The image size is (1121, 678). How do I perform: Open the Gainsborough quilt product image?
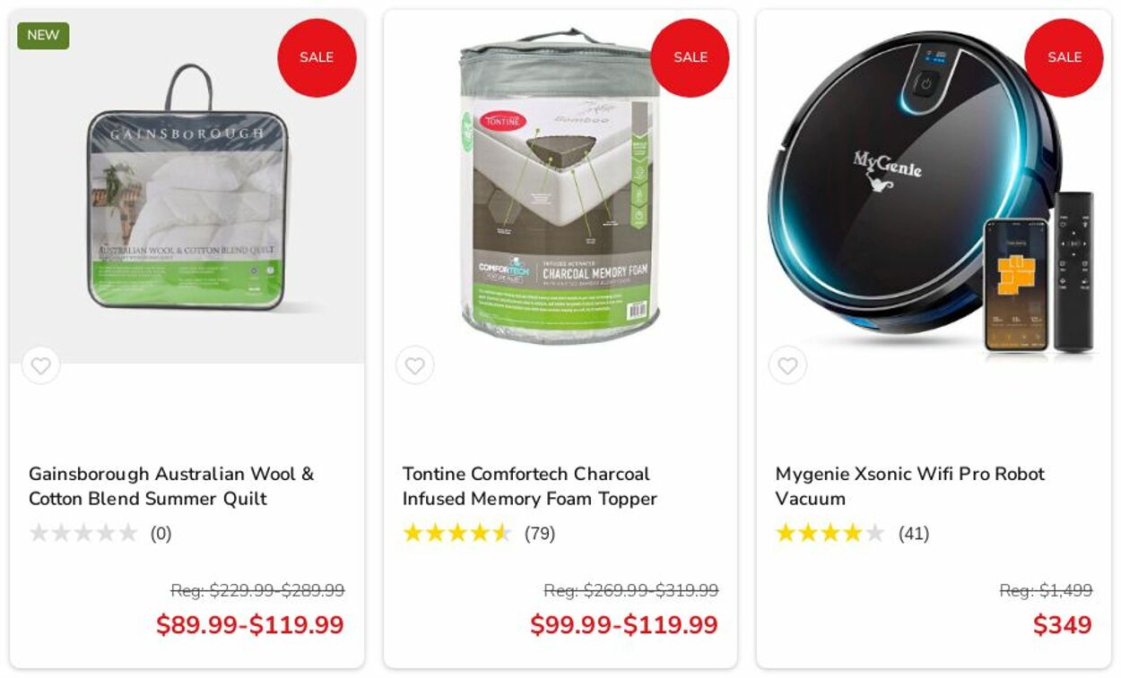[x=187, y=186]
